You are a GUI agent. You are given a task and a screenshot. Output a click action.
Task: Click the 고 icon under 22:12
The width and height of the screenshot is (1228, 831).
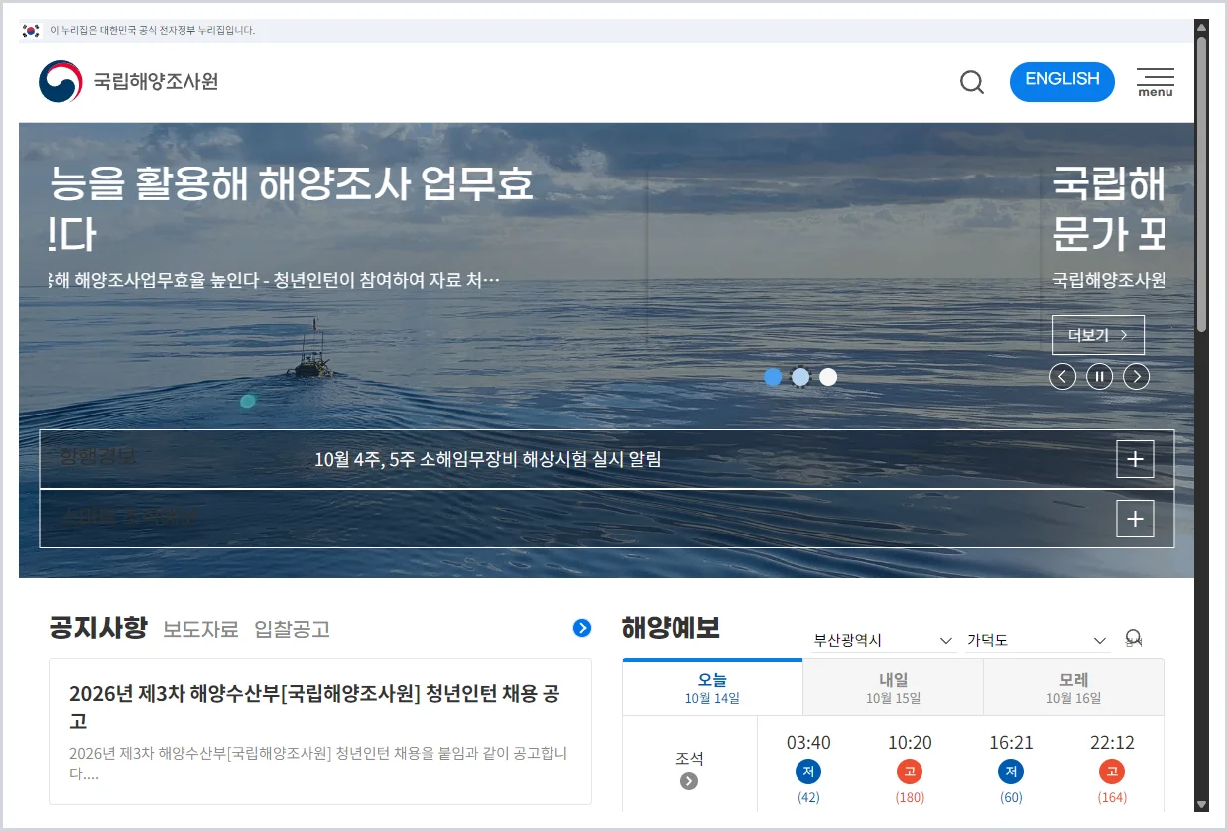coord(1112,772)
